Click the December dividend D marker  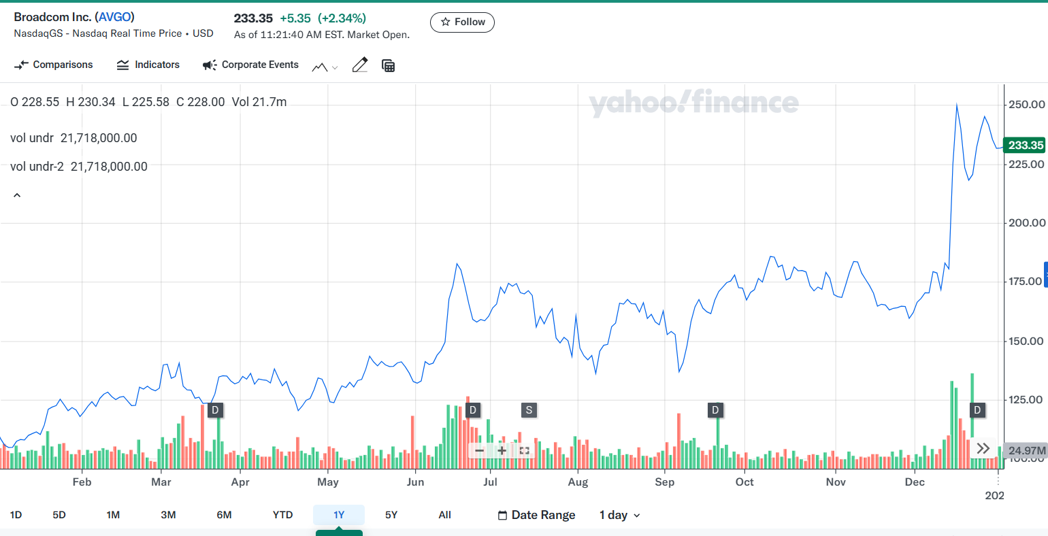tap(977, 410)
